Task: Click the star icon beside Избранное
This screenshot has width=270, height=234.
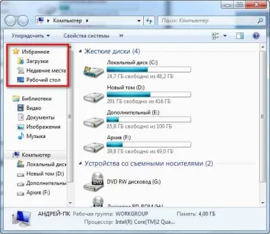Action: pyautogui.click(x=16, y=52)
